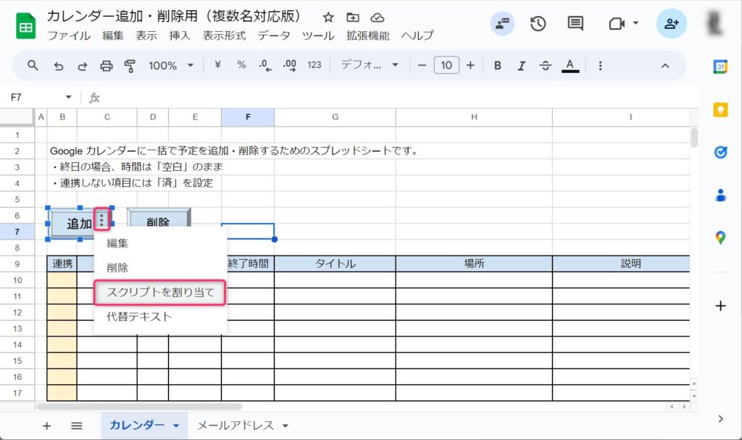Toggle italic formatting
Viewport: 742px width, 440px height.
(x=521, y=66)
